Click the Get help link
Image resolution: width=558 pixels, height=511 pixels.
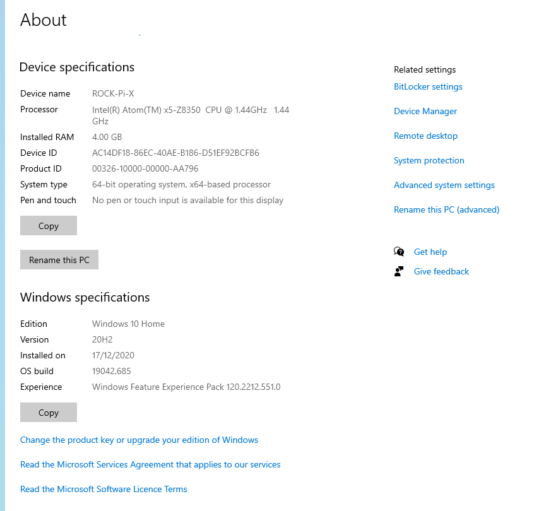[x=430, y=252]
